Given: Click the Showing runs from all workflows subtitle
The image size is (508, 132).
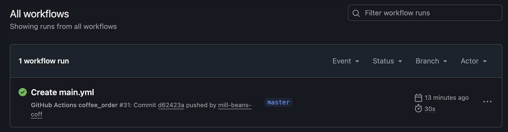Looking at the screenshot, I should pos(63,27).
